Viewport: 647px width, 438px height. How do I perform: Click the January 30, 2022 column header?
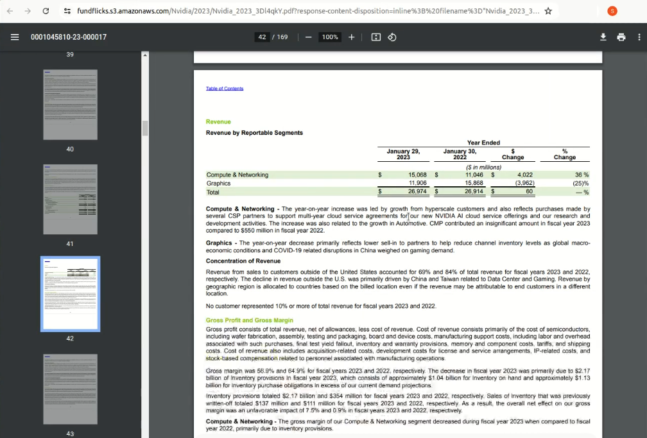click(460, 154)
